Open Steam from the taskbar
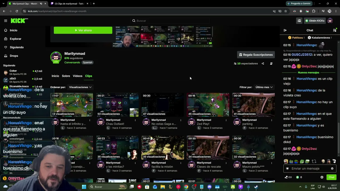Screen dimensions: 340x191 coord(256,187)
